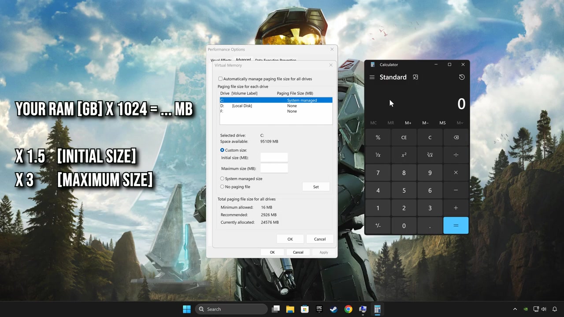
Task: Click the square root key
Action: tap(430, 155)
